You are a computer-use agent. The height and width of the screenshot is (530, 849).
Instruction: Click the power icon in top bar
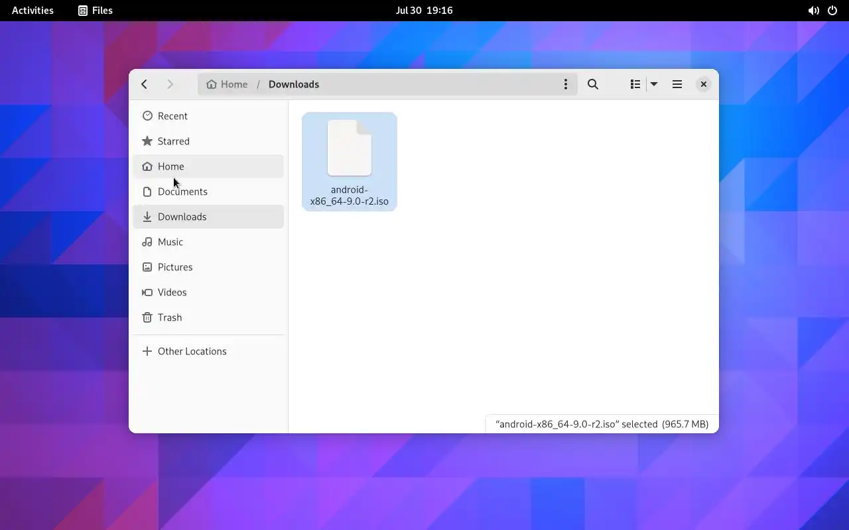pos(832,11)
